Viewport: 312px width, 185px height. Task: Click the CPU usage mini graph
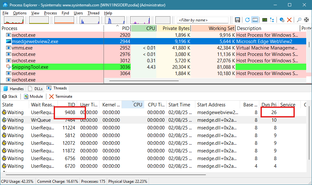pyautogui.click(x=13, y=20)
